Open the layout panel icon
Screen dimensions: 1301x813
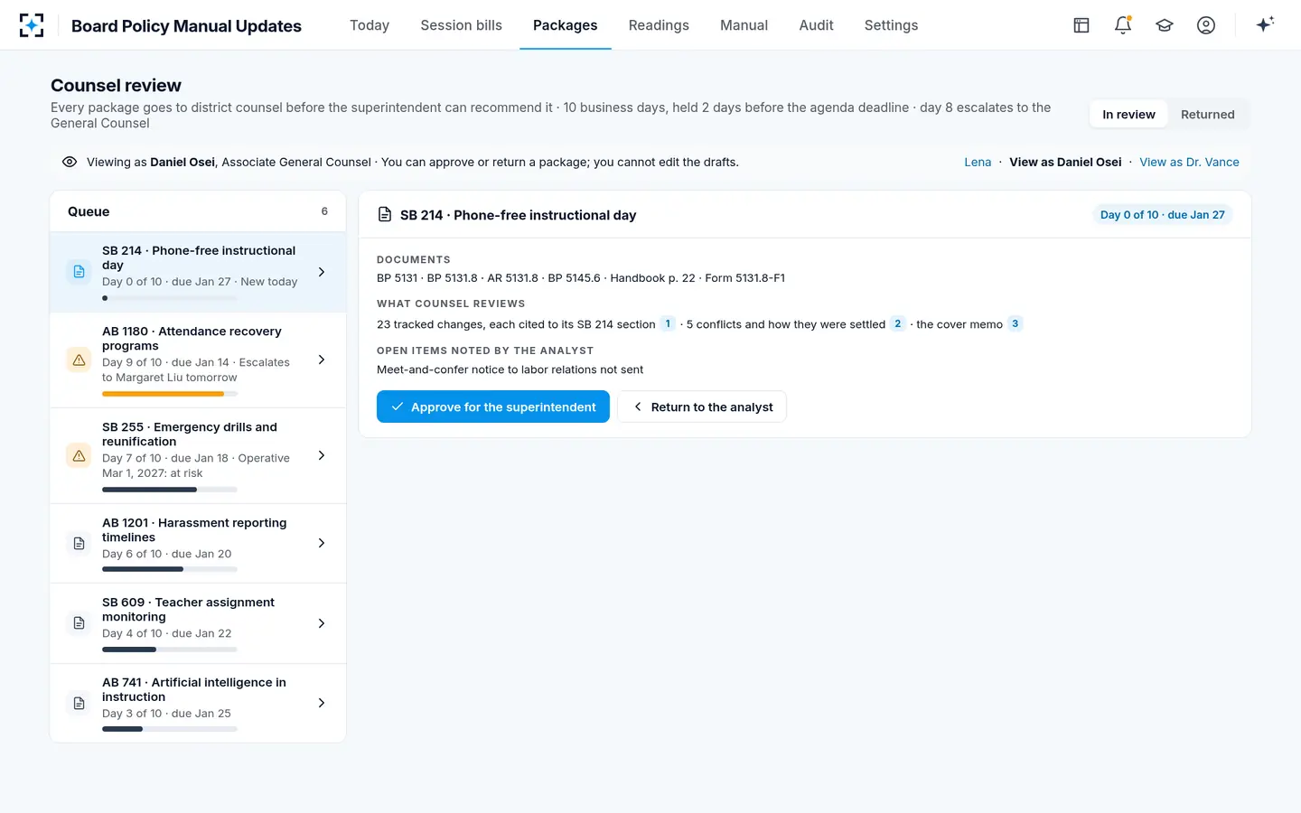pos(1081,25)
